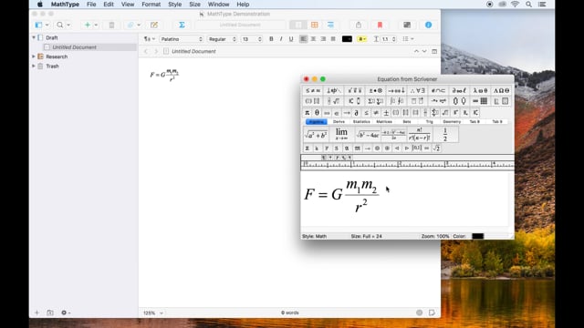Image resolution: width=584 pixels, height=328 pixels.
Task: Insert the lim x→∞ expression
Action: coord(341,134)
